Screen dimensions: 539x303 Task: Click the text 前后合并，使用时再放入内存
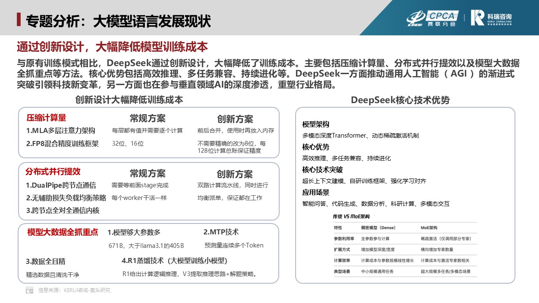(236, 130)
